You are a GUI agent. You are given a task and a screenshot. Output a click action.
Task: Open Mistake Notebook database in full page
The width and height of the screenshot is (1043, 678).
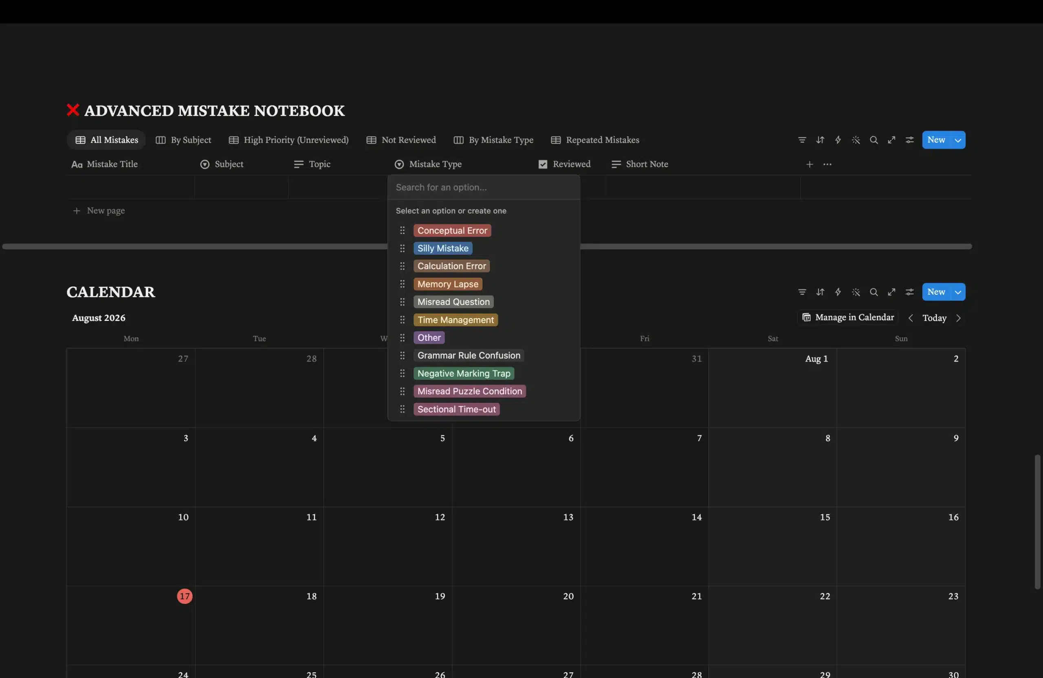891,140
